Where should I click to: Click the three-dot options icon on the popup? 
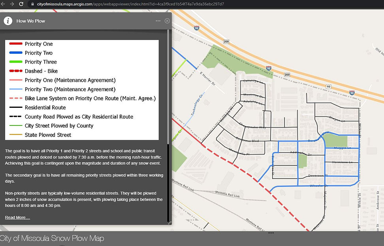click(158, 21)
